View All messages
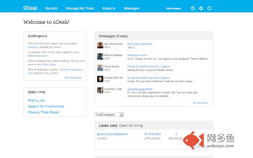Viewport: 253px width, 158px height. pyautogui.click(x=200, y=103)
